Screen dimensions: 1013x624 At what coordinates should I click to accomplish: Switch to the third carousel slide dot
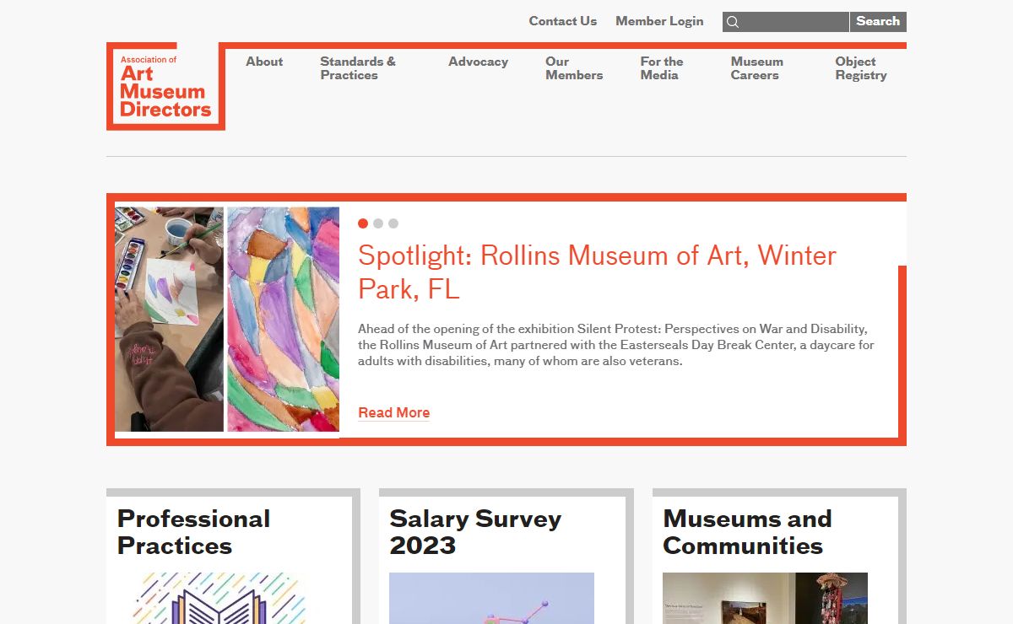click(x=393, y=223)
